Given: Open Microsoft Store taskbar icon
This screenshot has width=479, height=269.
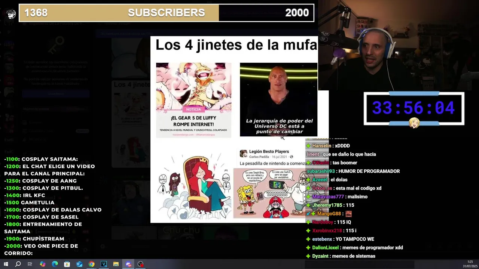Looking at the screenshot, I should point(67,264).
